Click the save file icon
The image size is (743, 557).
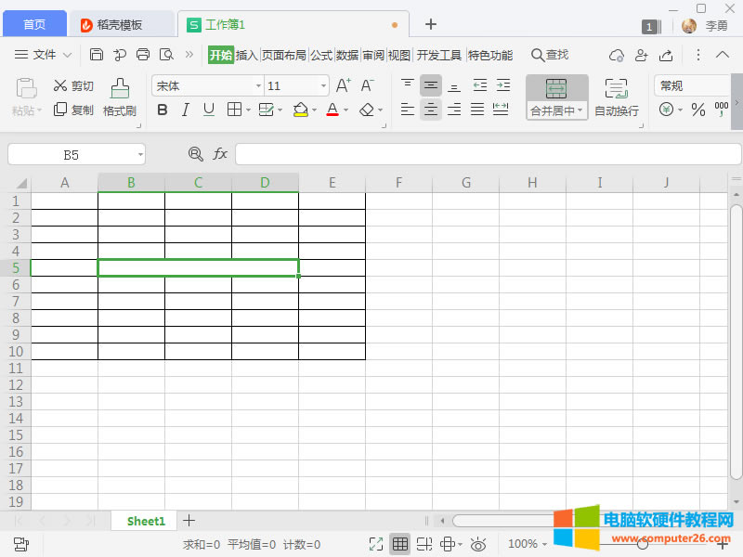[x=97, y=55]
